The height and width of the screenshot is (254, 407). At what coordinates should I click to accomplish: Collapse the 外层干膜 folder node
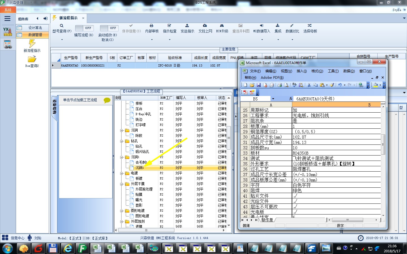122,184
